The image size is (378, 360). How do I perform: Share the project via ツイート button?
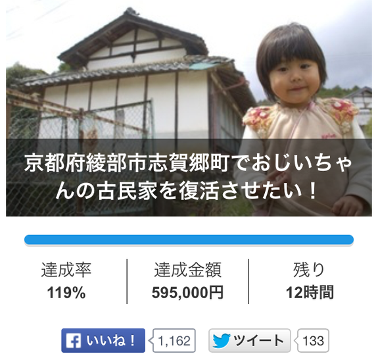point(250,340)
